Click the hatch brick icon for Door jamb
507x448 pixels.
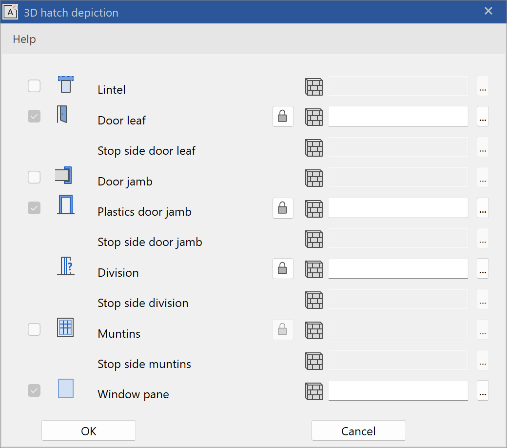point(314,178)
